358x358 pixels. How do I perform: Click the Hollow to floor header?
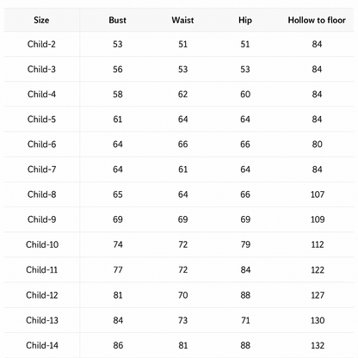pos(317,20)
